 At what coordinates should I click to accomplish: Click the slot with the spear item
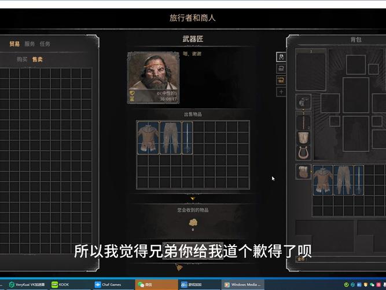tap(303, 121)
